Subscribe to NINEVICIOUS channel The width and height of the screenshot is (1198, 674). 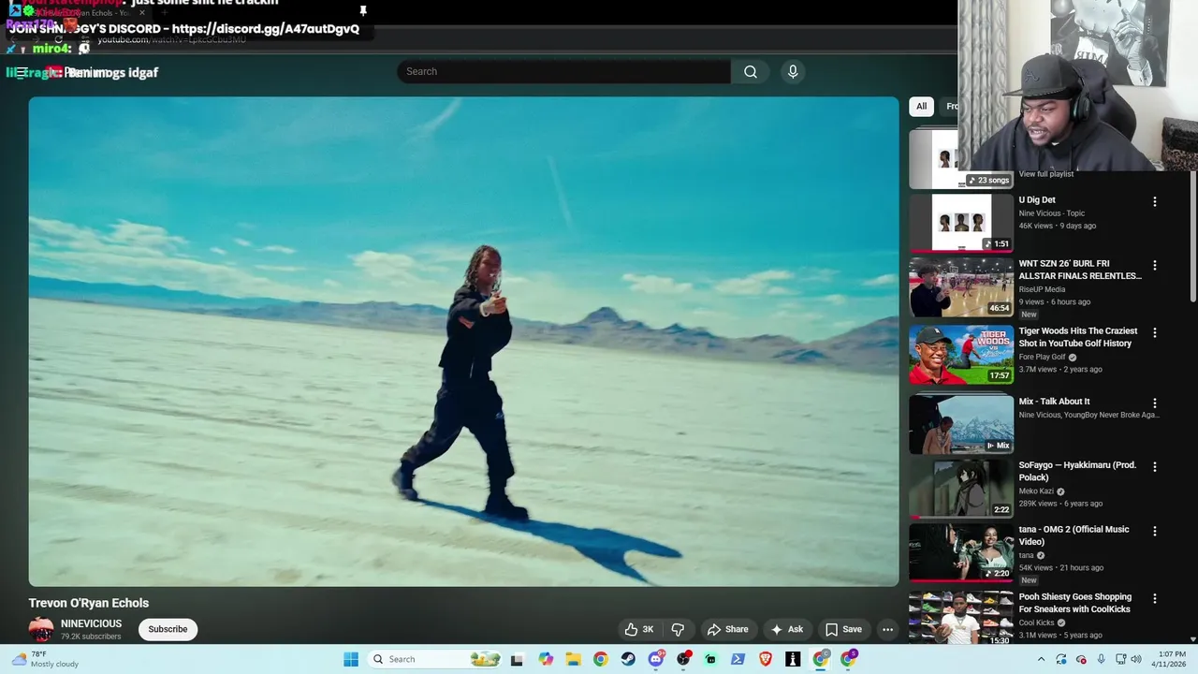point(168,629)
